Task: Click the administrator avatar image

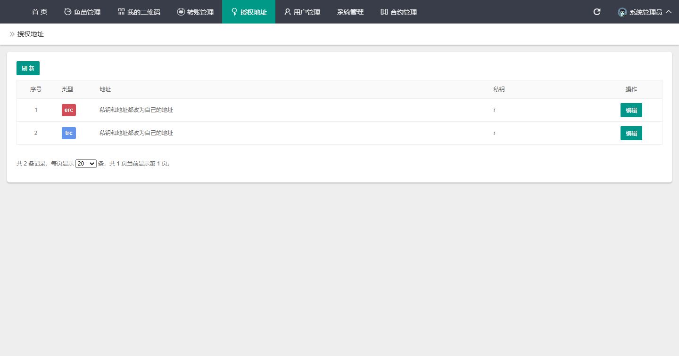Action: point(622,12)
